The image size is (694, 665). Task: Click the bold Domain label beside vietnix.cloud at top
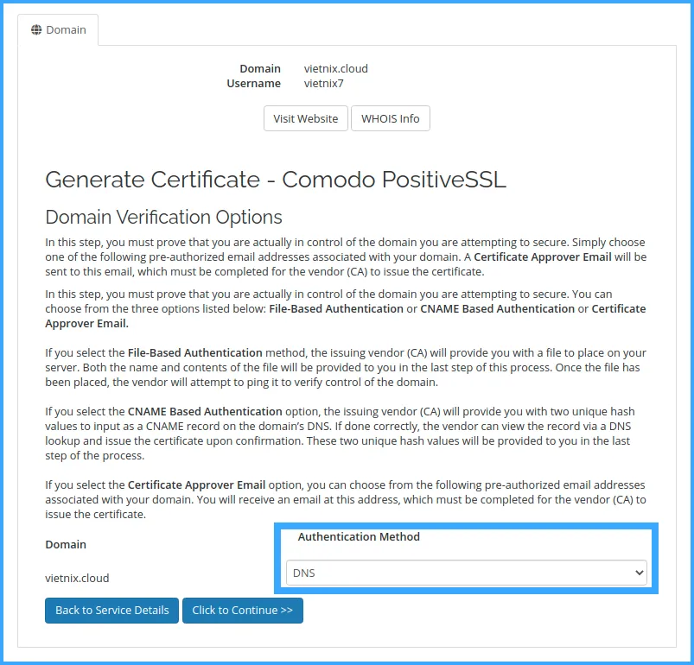[x=260, y=68]
